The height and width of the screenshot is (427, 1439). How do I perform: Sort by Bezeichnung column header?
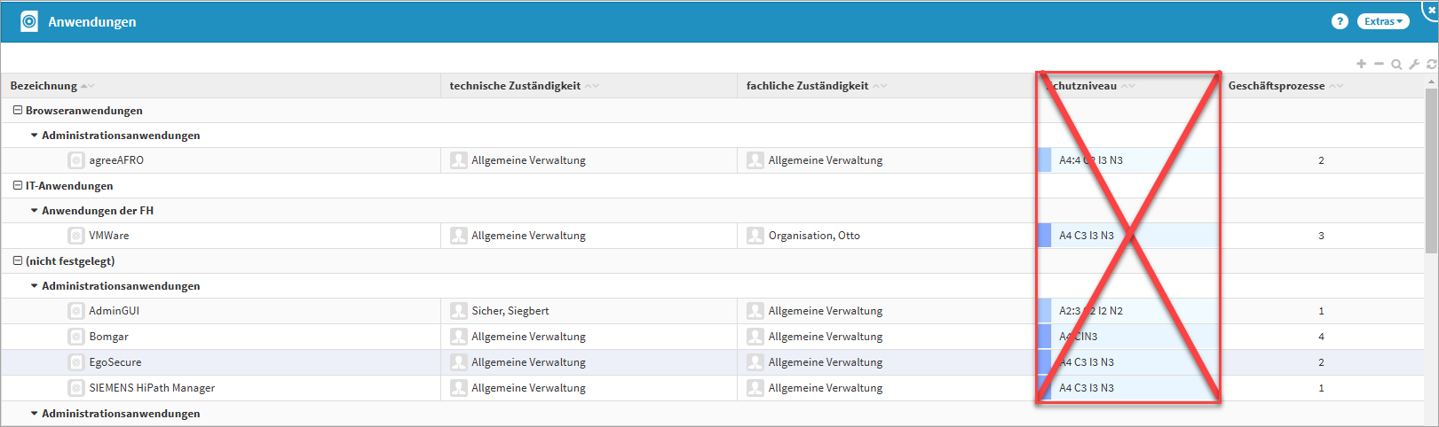pyautogui.click(x=43, y=86)
